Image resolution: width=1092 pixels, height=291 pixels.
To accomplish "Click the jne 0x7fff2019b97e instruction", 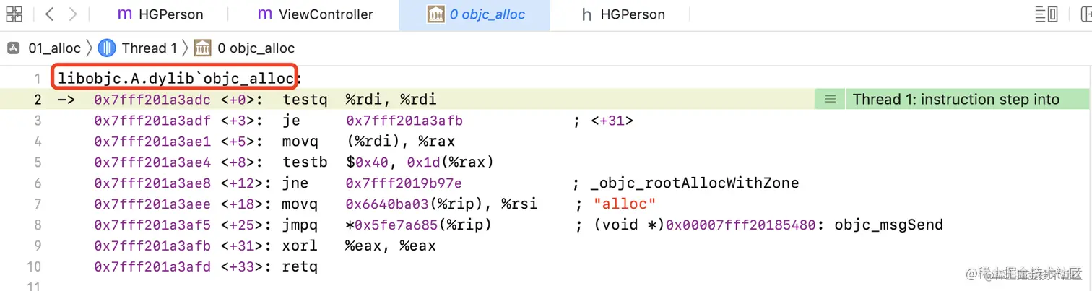I will click(373, 183).
